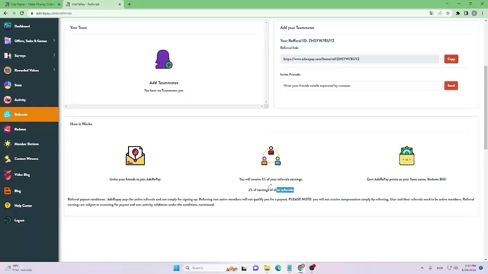Open the Help Center menu item

coord(23,205)
